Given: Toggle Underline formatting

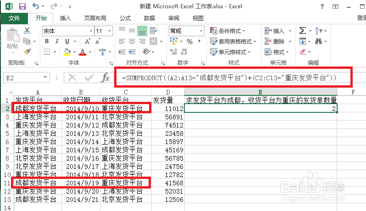Looking at the screenshot, I should pyautogui.click(x=67, y=41).
